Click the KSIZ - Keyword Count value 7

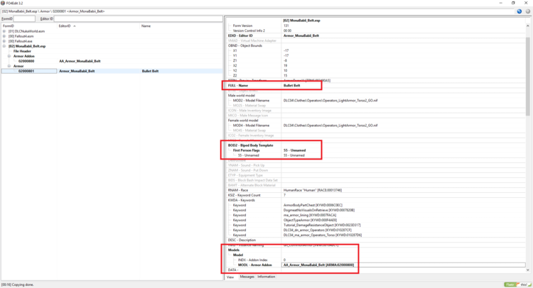pos(284,195)
